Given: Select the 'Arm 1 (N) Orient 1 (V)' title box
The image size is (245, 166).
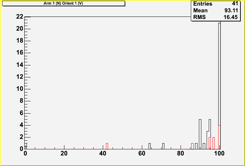Looking at the screenshot, I should click(63, 4).
